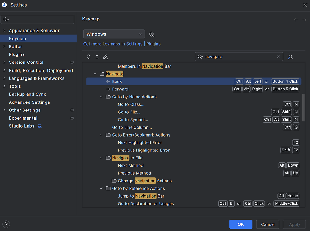Click the Studio Labs flask icon
The width and height of the screenshot is (310, 231).
[40, 126]
